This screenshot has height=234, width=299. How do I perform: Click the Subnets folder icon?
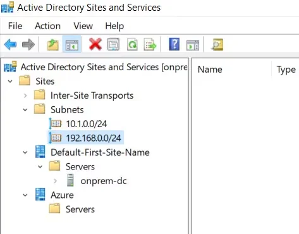(x=40, y=109)
